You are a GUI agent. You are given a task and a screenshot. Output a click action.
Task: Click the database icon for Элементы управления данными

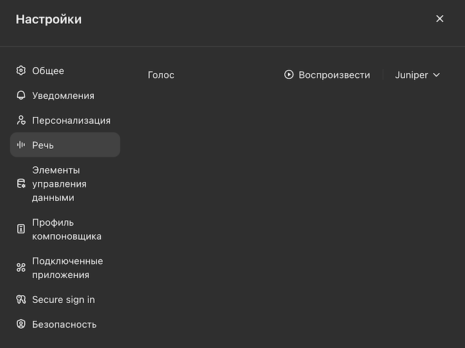(21, 184)
